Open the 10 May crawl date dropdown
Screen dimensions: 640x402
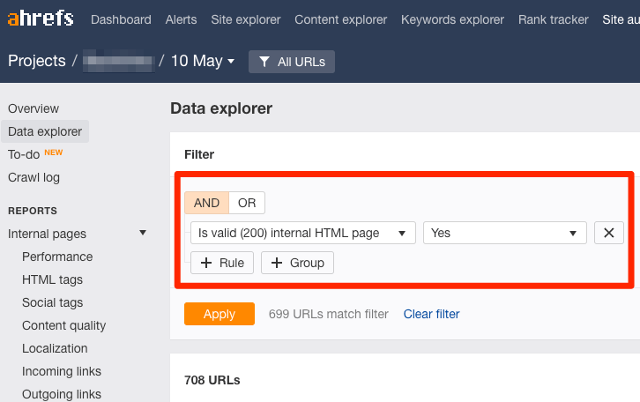203,61
